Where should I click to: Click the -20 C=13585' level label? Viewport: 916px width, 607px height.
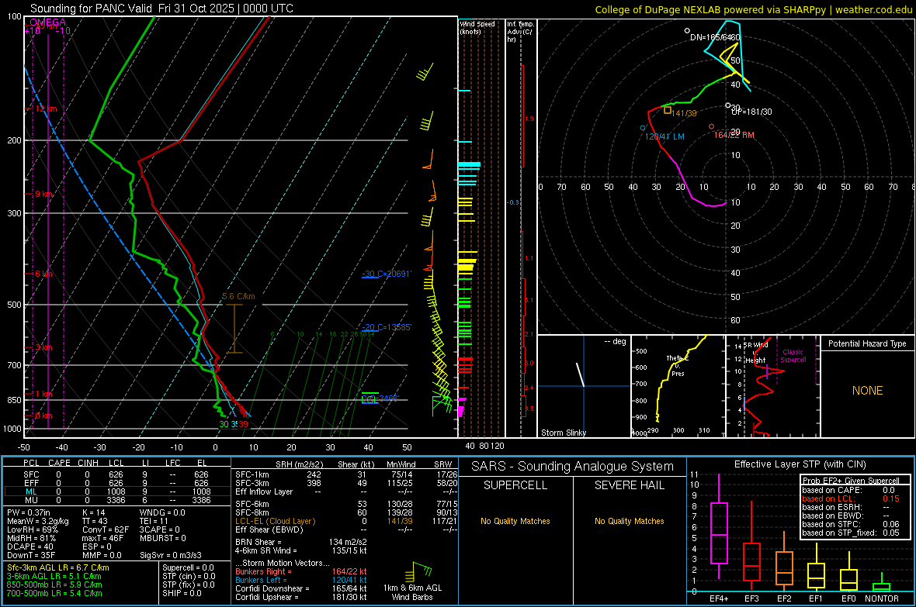(x=387, y=327)
